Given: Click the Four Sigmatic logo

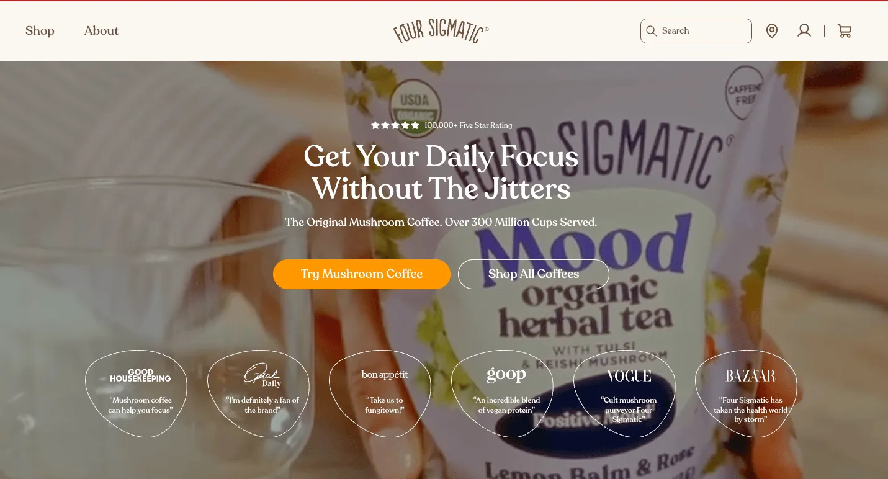Looking at the screenshot, I should (441, 30).
